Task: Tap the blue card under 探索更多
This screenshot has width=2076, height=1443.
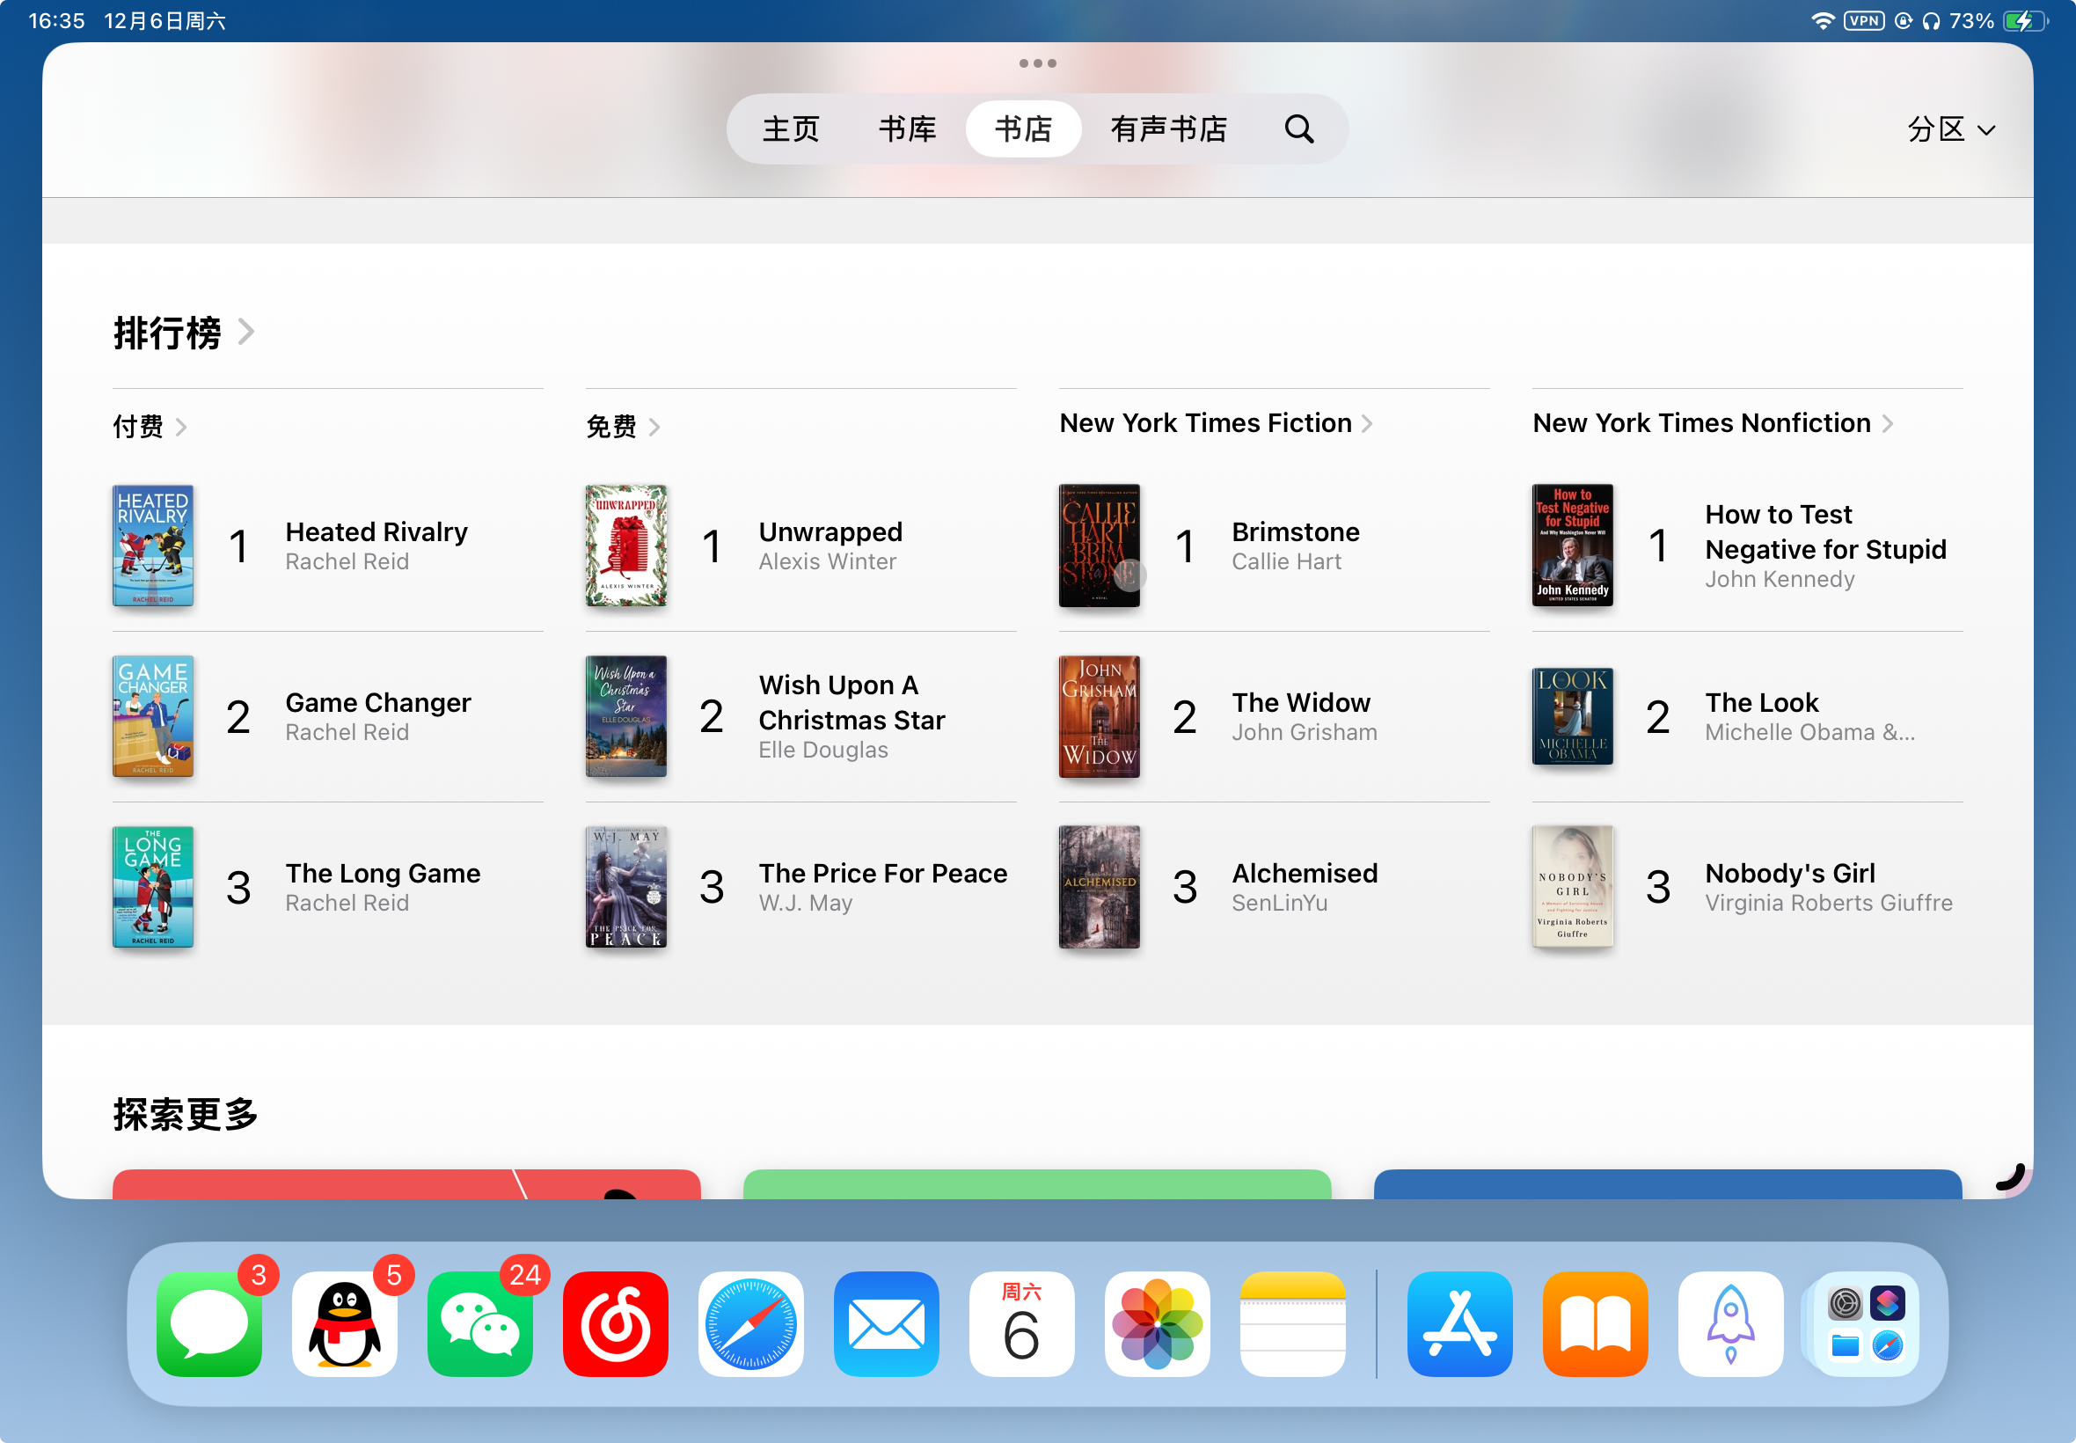Action: 1669,1184
